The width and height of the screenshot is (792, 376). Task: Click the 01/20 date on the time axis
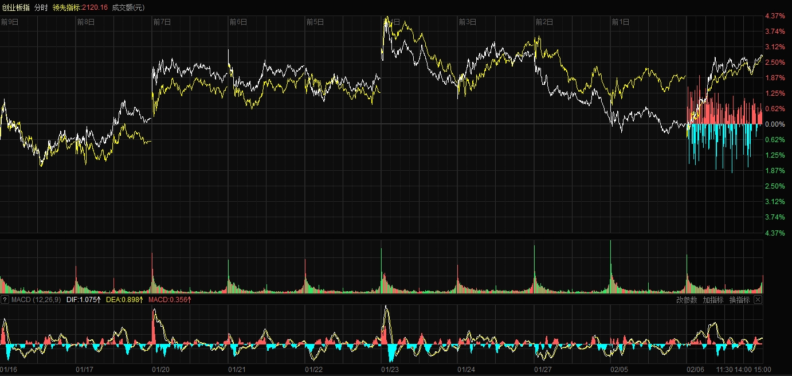click(x=161, y=370)
